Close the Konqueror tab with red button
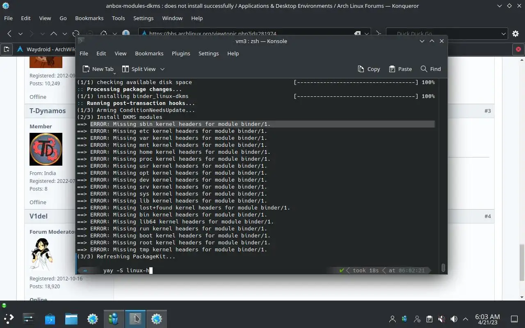The image size is (525, 328). click(518, 49)
